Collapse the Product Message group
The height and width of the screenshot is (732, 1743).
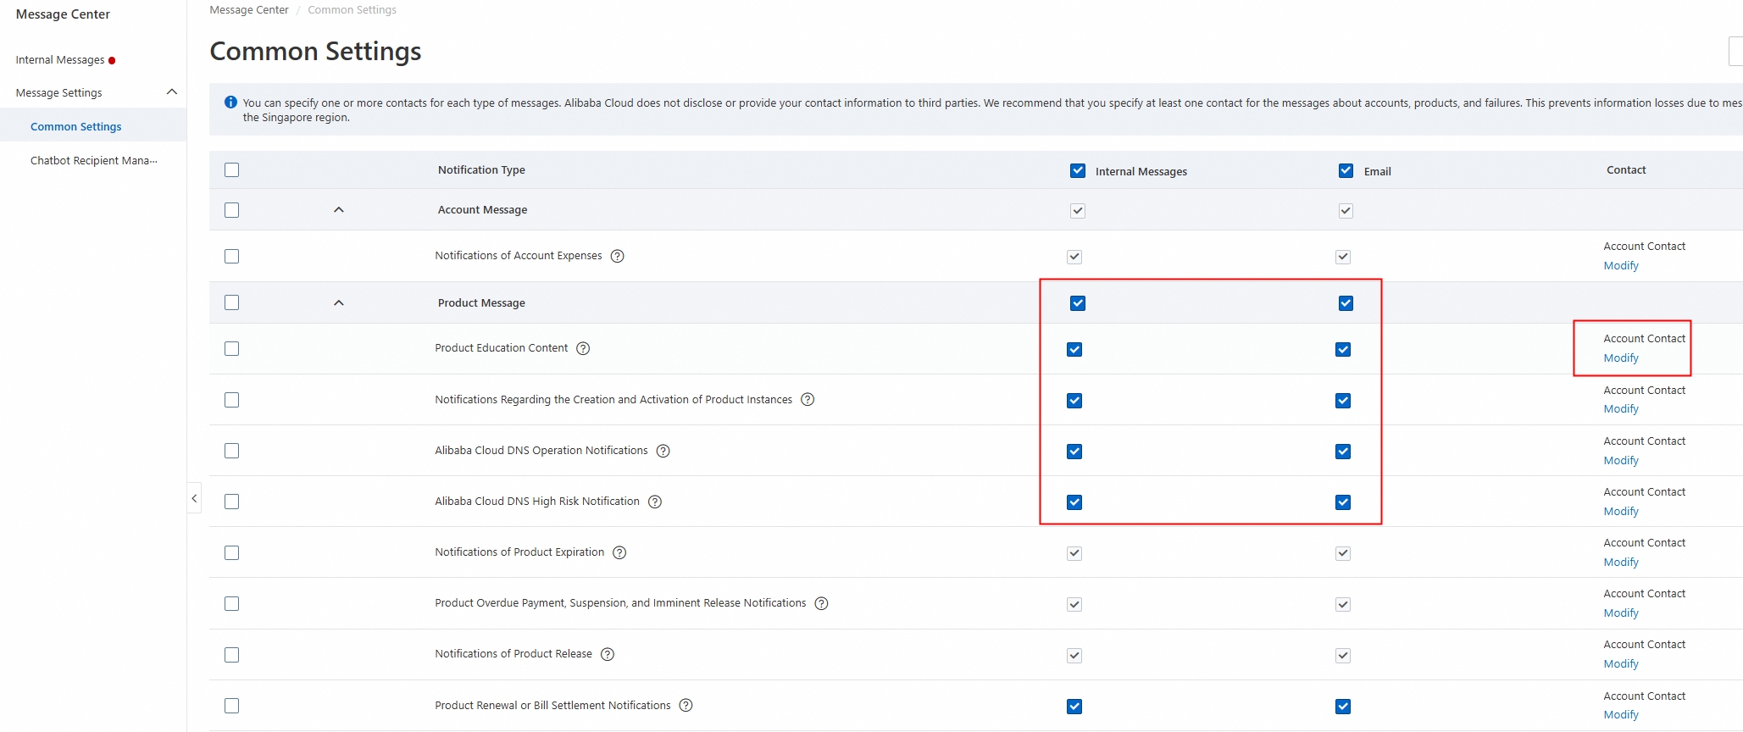(x=339, y=302)
